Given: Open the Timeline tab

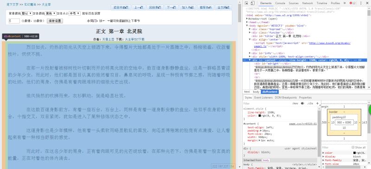Looking at the screenshot, I should coord(322,3).
